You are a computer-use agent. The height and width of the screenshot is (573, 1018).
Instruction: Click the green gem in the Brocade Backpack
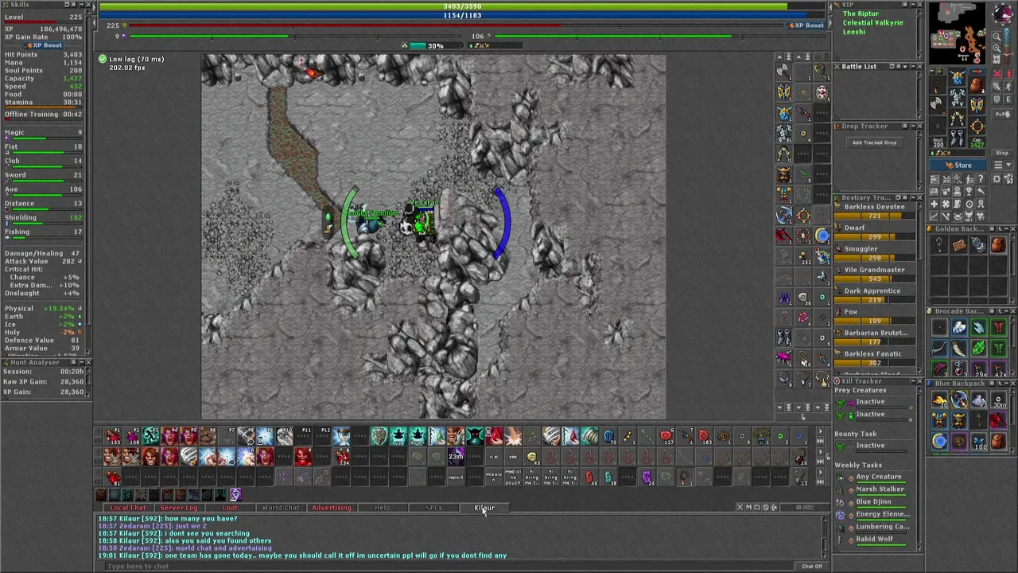[x=979, y=349]
